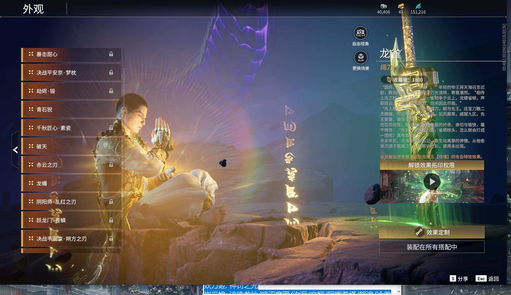The height and width of the screenshot is (295, 511).
Task: Select the 破天 skin row
Action: [71, 147]
